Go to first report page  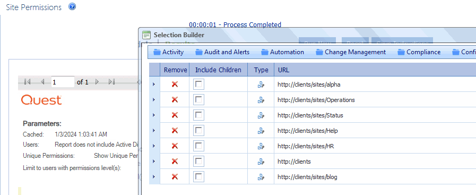(27, 82)
